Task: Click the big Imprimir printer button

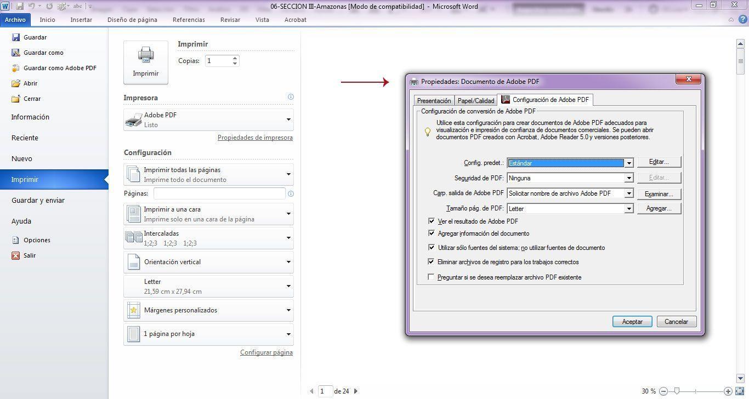Action: [x=145, y=61]
